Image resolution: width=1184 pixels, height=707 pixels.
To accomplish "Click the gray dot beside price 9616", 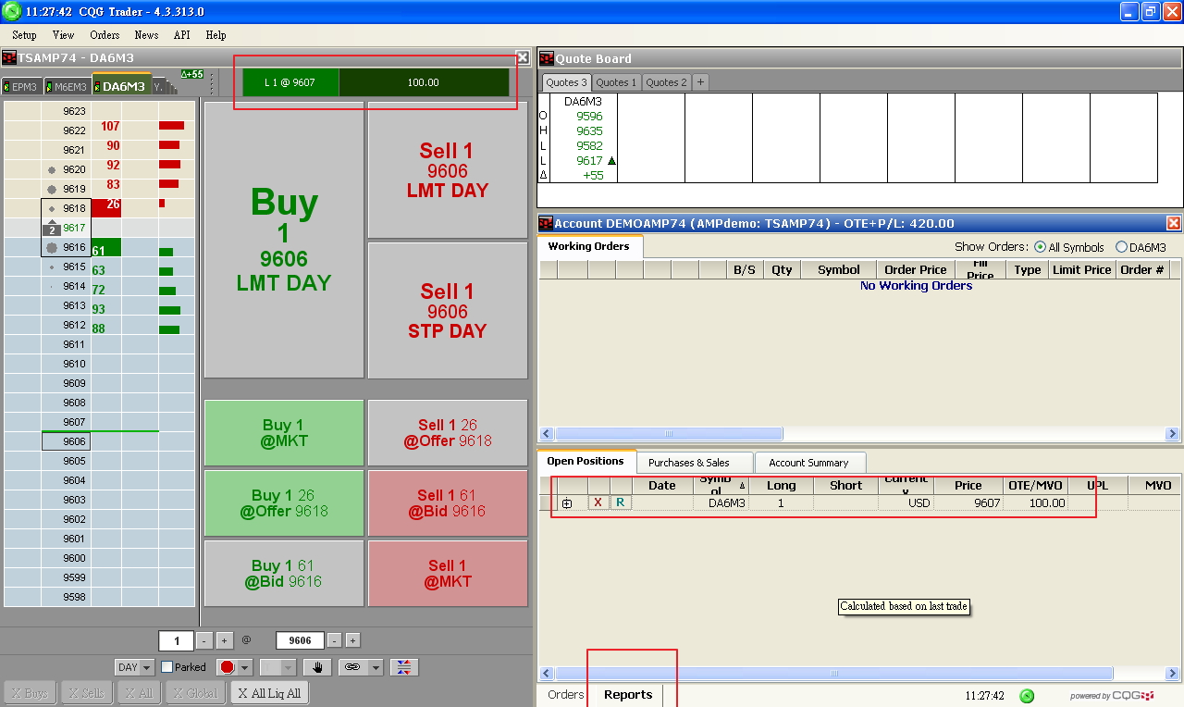I will coord(52,247).
